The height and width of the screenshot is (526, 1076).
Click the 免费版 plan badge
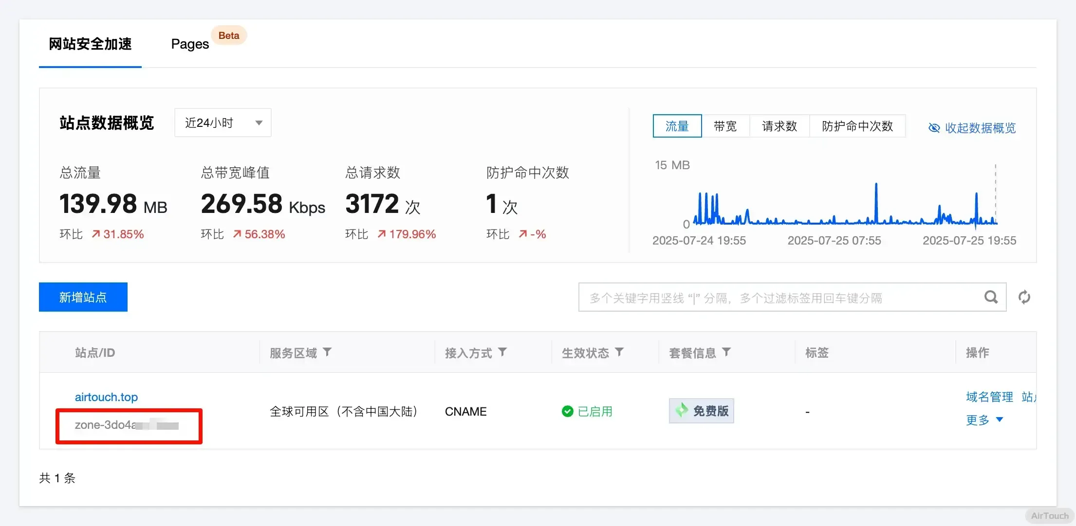[701, 411]
